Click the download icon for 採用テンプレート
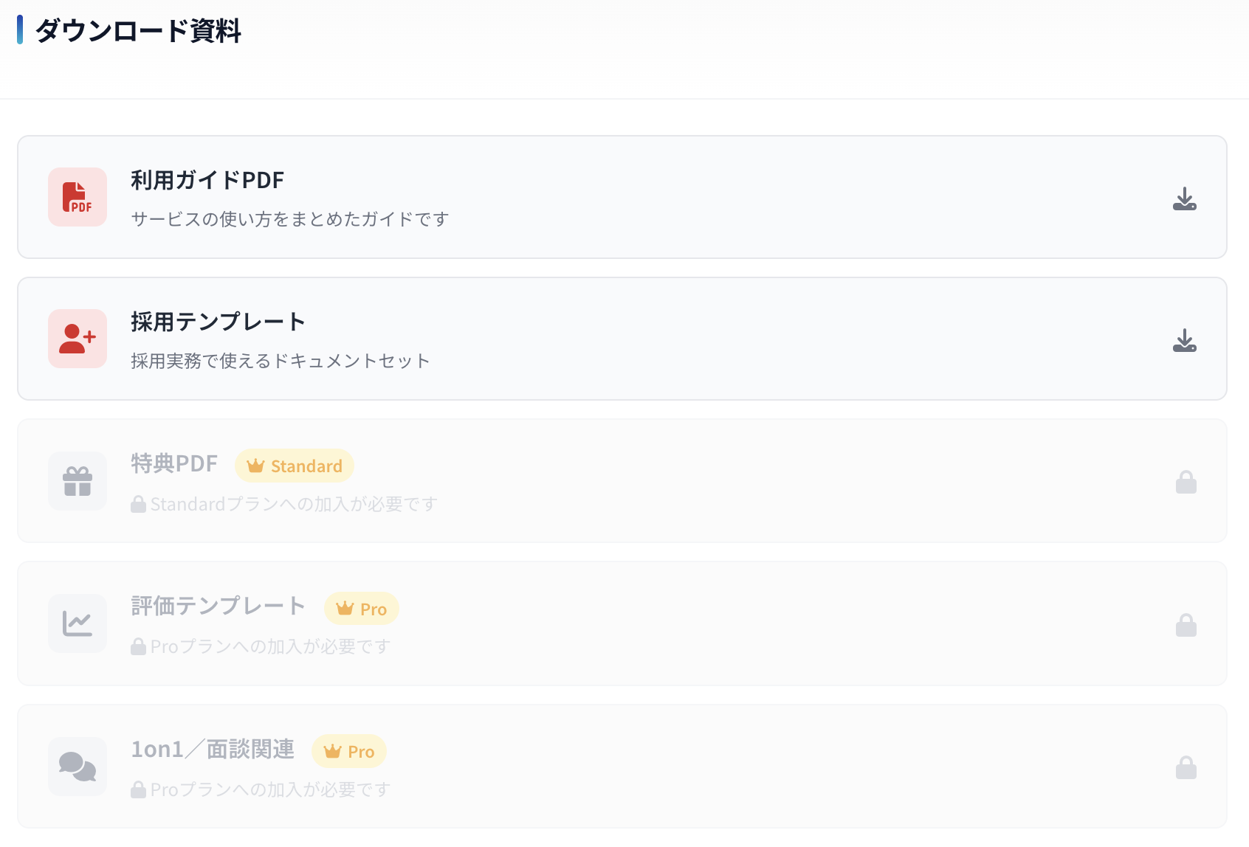1249x847 pixels. click(x=1185, y=339)
